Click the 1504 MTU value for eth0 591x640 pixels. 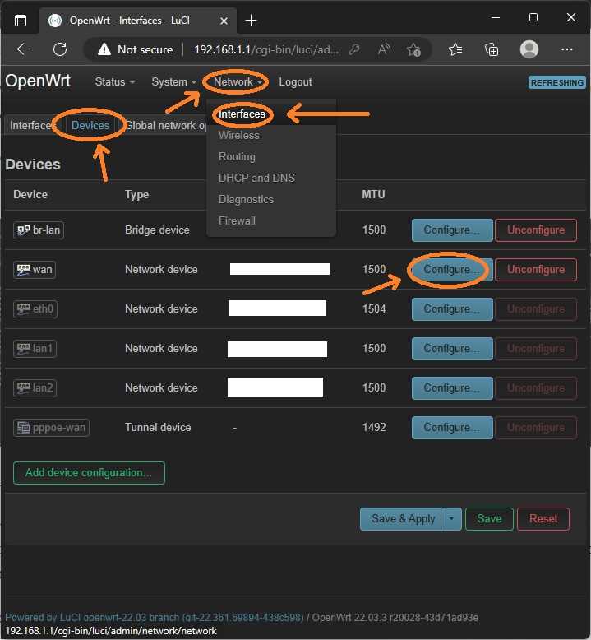374,309
